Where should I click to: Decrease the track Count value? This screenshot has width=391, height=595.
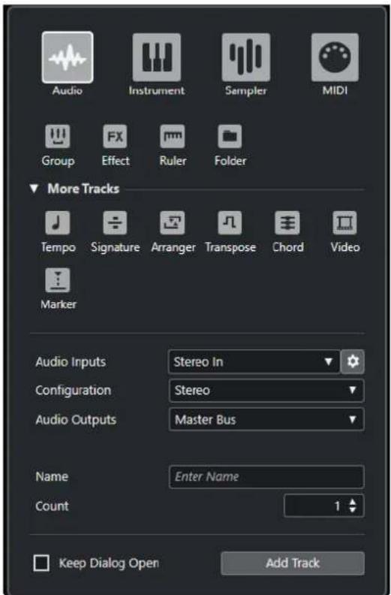point(353,509)
